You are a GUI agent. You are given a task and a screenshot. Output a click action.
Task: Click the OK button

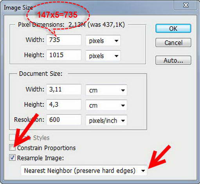pos(173,28)
